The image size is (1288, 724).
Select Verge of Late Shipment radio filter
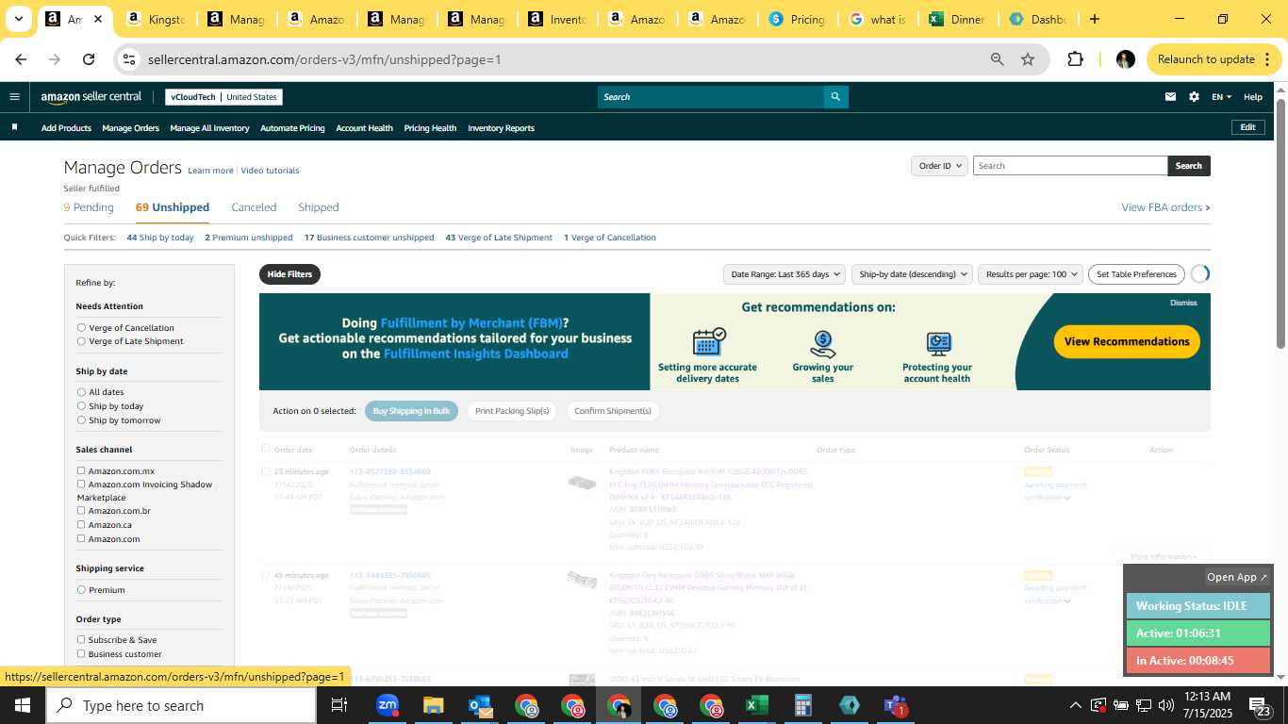pos(81,341)
